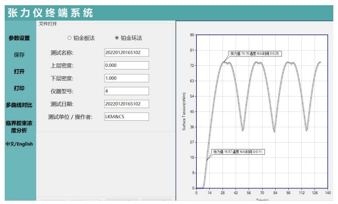Click the 测试单位 / 操作者 label
The height and width of the screenshot is (204, 338).
click(x=70, y=117)
